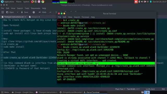Viewport: 167px width, 94px height.
Task: Click the system monitor graph applet
Action: click(63, 2)
